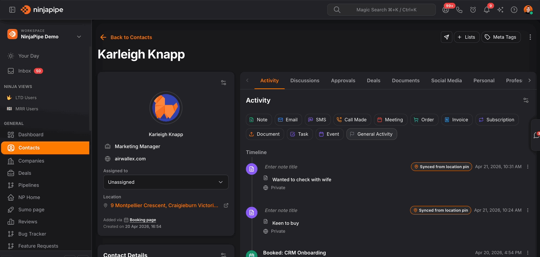Screen dimensions: 540x257
Task: Click the send paper plane icon
Action: point(446,37)
